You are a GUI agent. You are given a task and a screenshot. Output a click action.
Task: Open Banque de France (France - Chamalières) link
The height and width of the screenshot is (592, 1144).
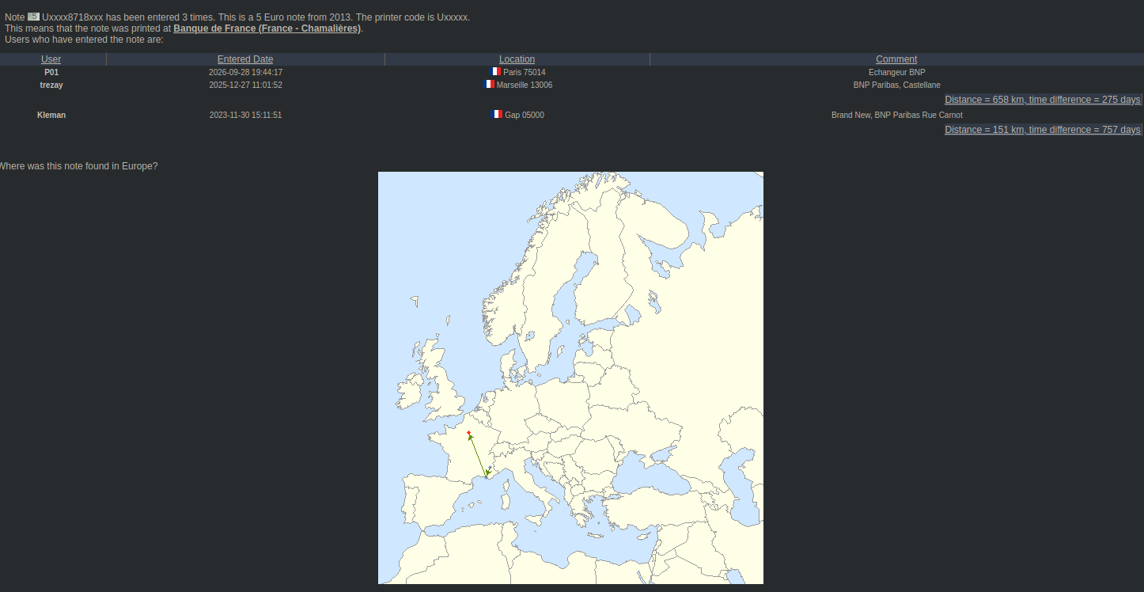tap(267, 28)
